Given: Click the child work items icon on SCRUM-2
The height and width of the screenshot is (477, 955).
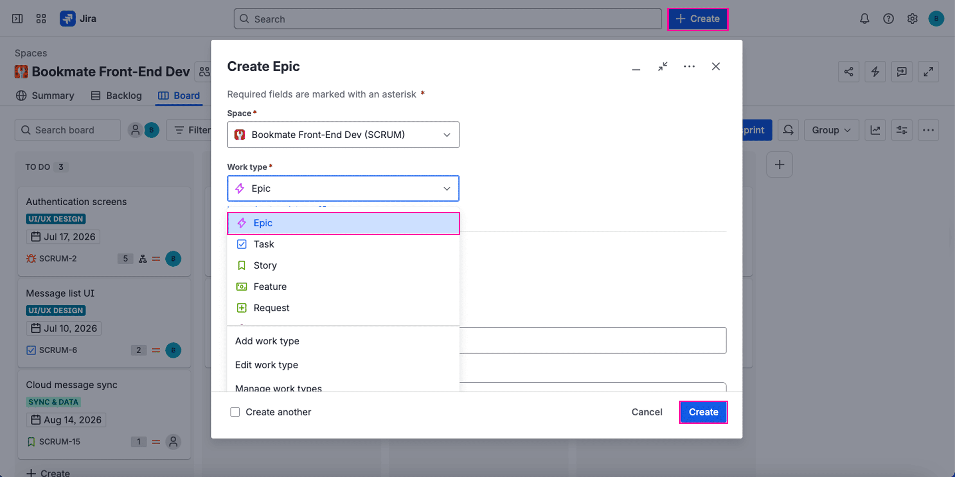Looking at the screenshot, I should 143,258.
